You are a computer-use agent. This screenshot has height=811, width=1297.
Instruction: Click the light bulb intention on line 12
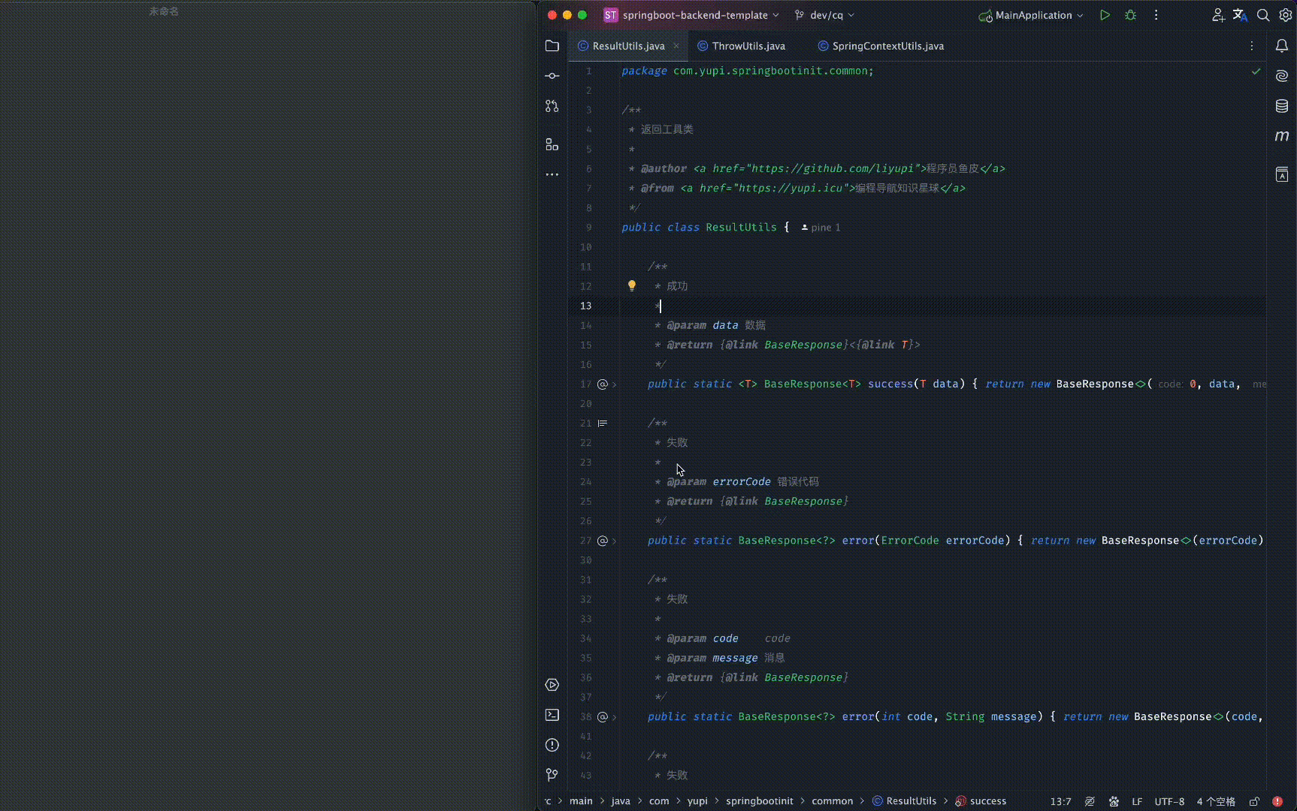pos(632,286)
